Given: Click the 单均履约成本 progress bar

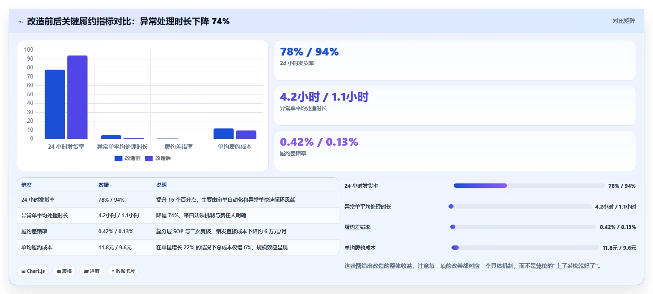Looking at the screenshot, I should [x=525, y=248].
